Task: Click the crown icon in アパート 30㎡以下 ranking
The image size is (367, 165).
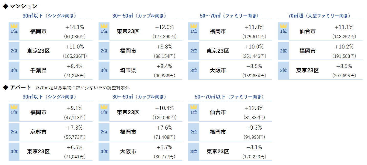Action: (x=14, y=107)
